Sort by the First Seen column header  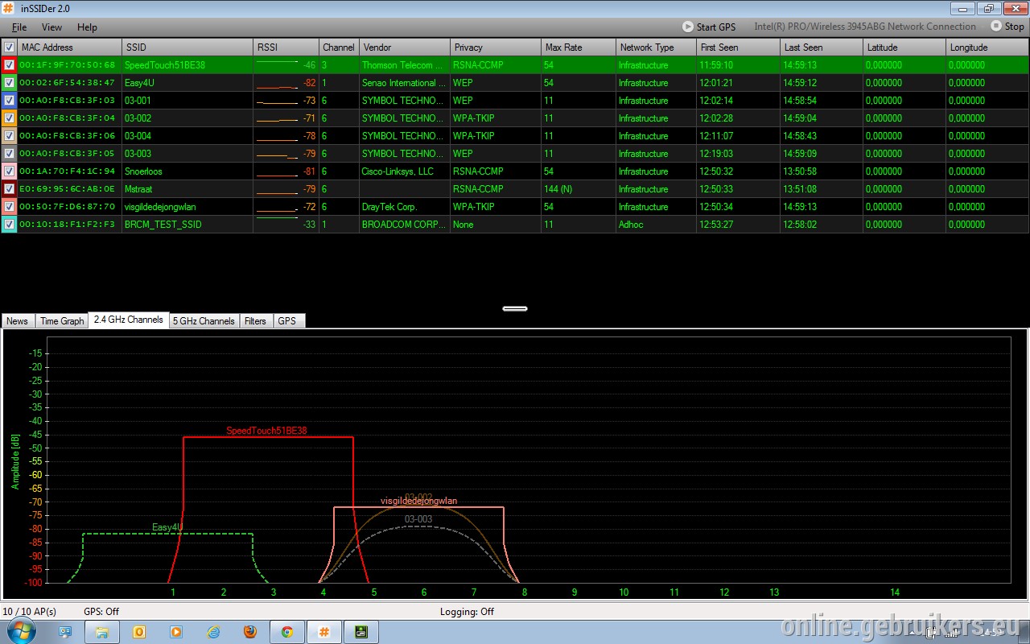739,47
